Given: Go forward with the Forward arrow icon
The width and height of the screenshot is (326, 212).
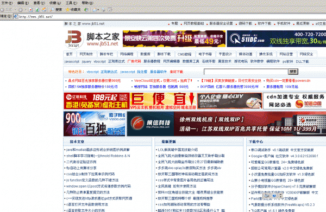Looking at the screenshot, I should [20, 10].
